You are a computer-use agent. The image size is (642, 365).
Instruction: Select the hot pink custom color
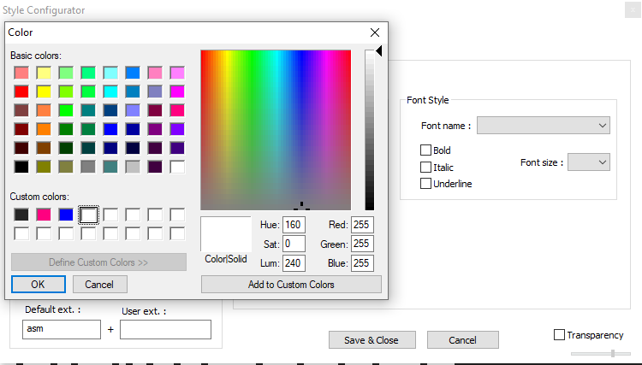[x=44, y=215]
